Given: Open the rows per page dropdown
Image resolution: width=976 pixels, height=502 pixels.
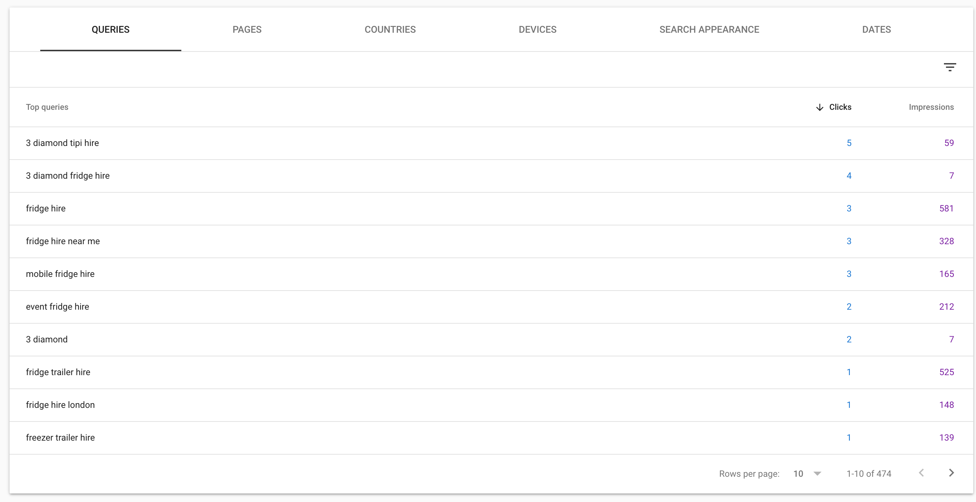Looking at the screenshot, I should tap(807, 474).
